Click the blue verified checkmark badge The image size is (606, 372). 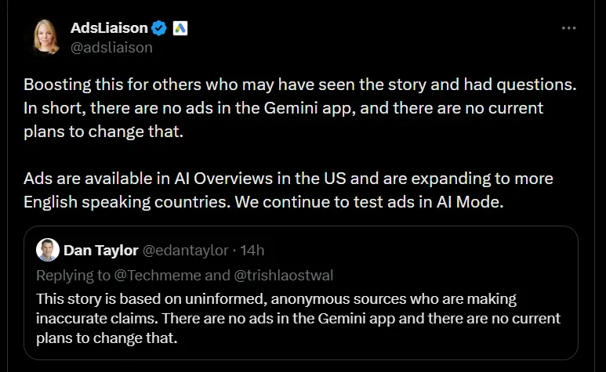pyautogui.click(x=159, y=29)
